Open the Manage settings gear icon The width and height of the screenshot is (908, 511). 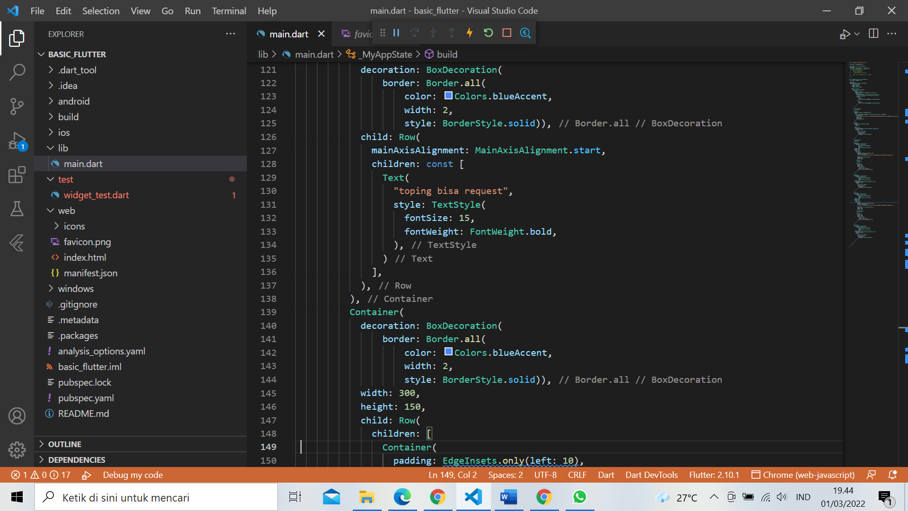(x=17, y=450)
